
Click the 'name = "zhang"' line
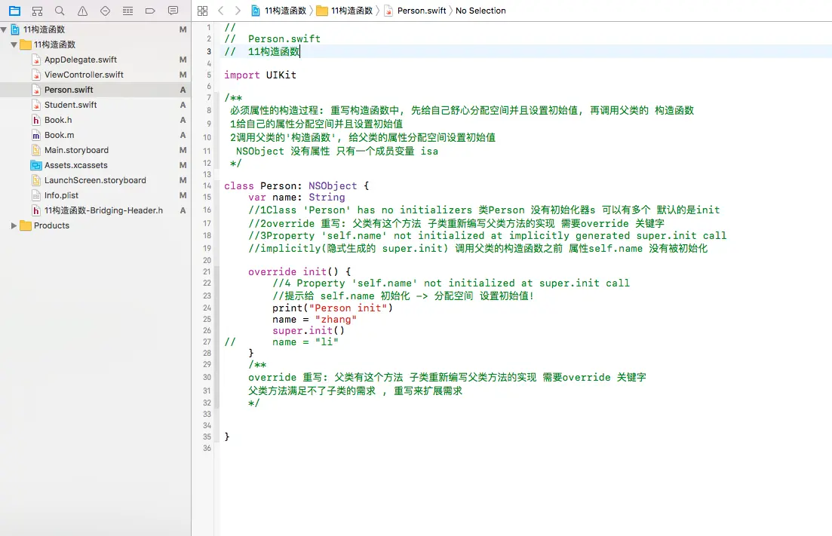(x=315, y=319)
